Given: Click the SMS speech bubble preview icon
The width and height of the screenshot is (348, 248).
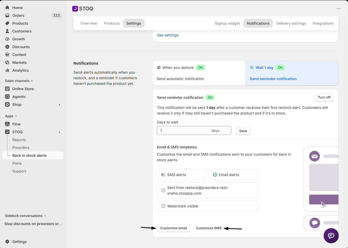Looking at the screenshot, I should pyautogui.click(x=315, y=223).
